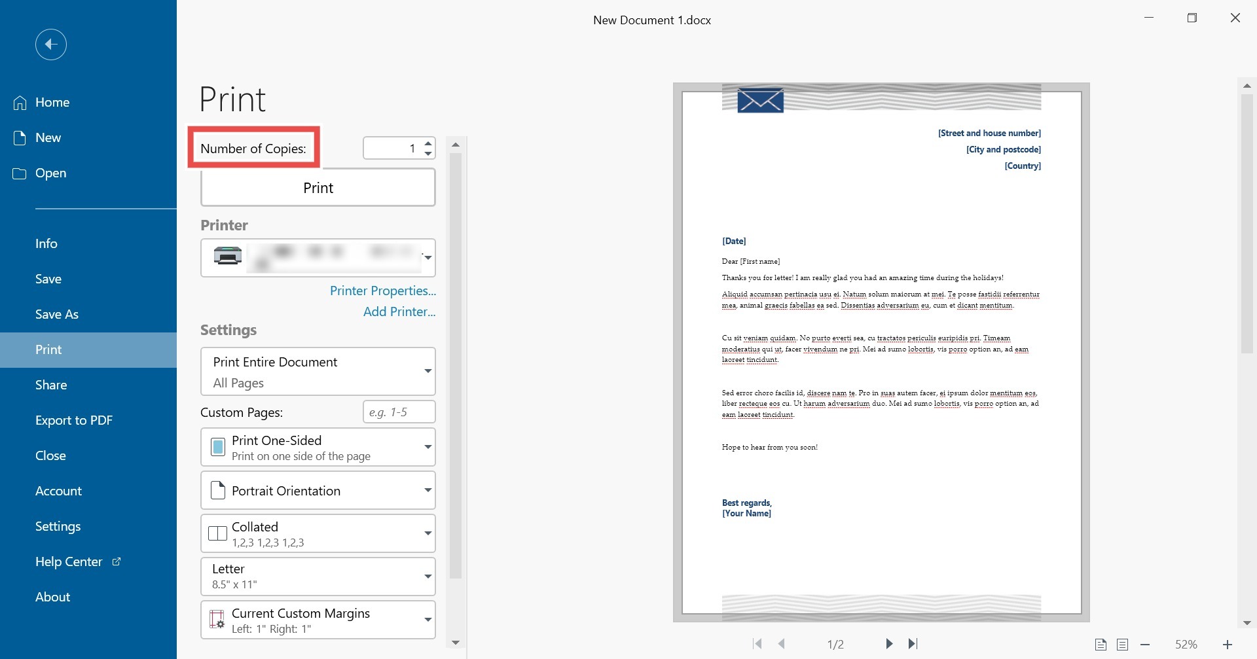Go to the previous preview page

[782, 644]
